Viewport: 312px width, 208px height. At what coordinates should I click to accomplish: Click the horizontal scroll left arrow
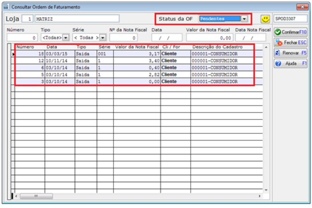[x=16, y=196]
